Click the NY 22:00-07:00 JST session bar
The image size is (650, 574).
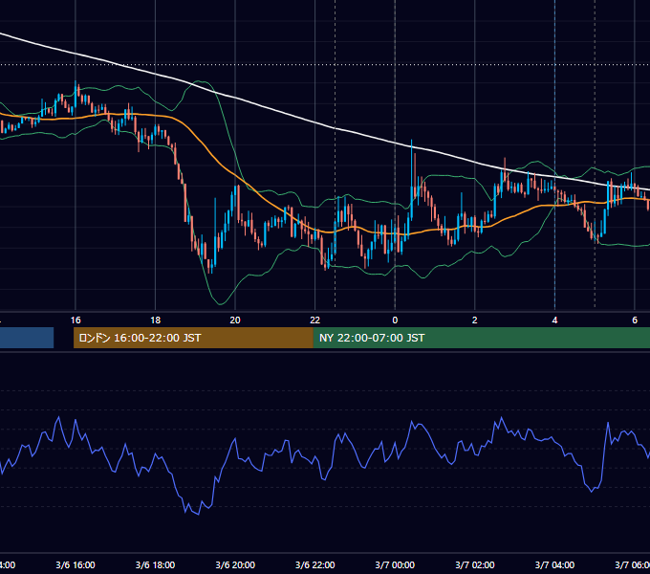[481, 338]
